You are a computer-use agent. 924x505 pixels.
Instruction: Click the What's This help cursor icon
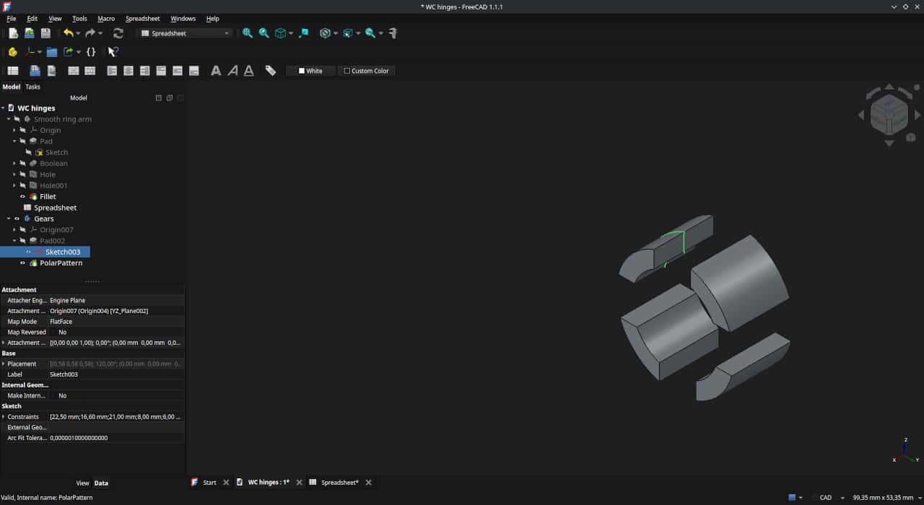(113, 52)
